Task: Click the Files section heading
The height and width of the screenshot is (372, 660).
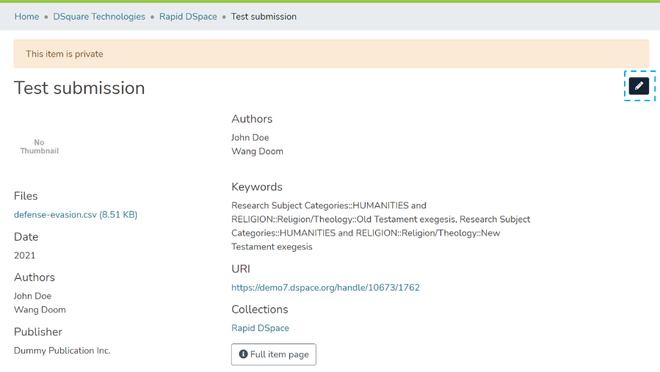Action: coord(26,196)
